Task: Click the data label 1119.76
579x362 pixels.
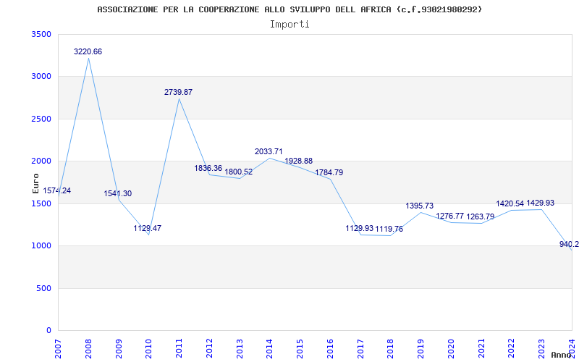Action: pos(389,229)
